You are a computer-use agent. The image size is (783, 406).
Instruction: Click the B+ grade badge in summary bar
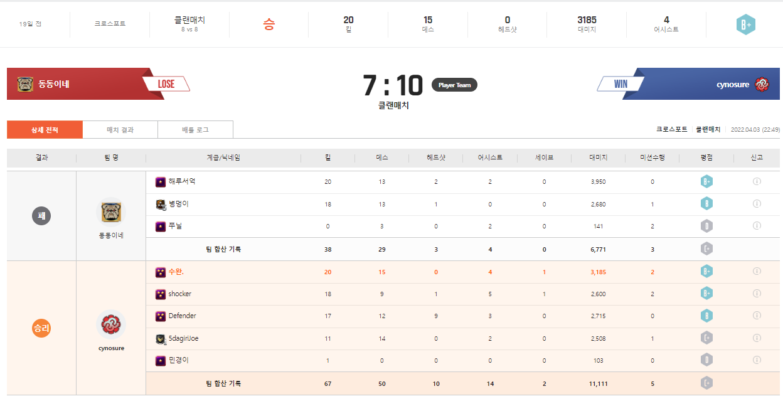click(x=745, y=24)
